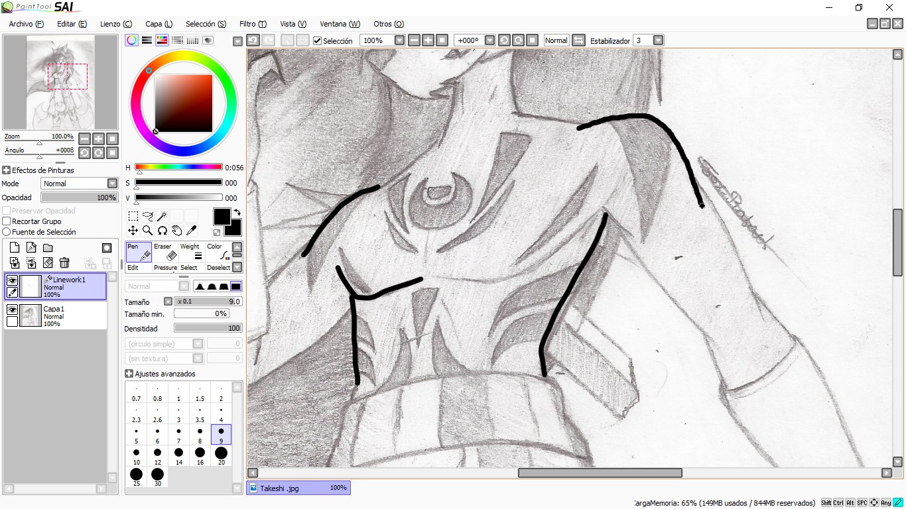The width and height of the screenshot is (906, 509).
Task: Select the move layer tool
Action: pyautogui.click(x=133, y=230)
